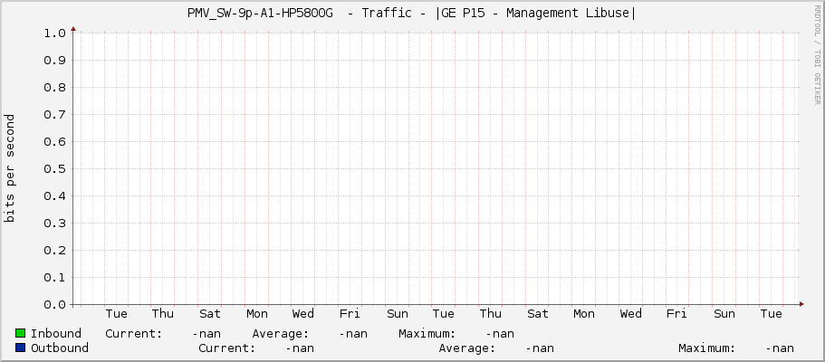The height and width of the screenshot is (362, 825).
Task: Click the Outbound 'Average:' label
Action: pos(467,348)
